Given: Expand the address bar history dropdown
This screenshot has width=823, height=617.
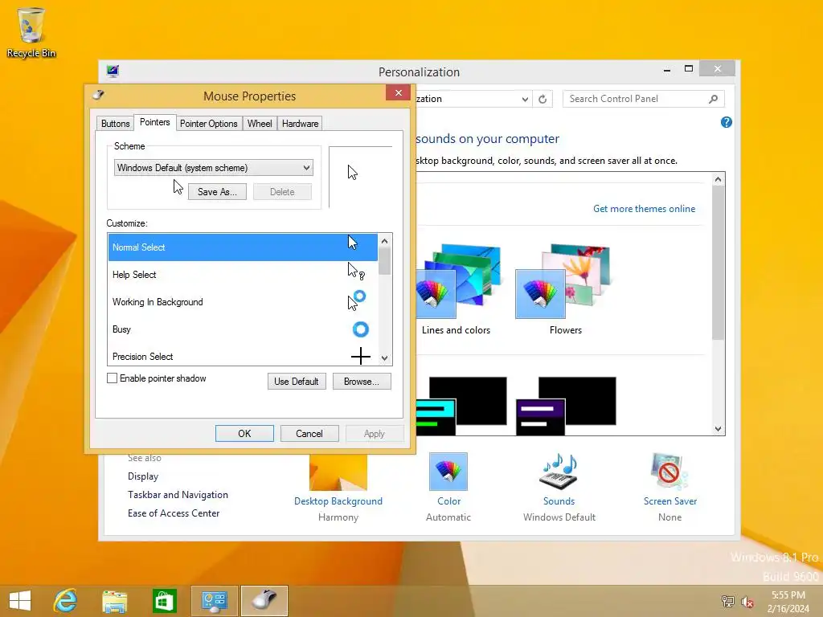Looking at the screenshot, I should [524, 99].
